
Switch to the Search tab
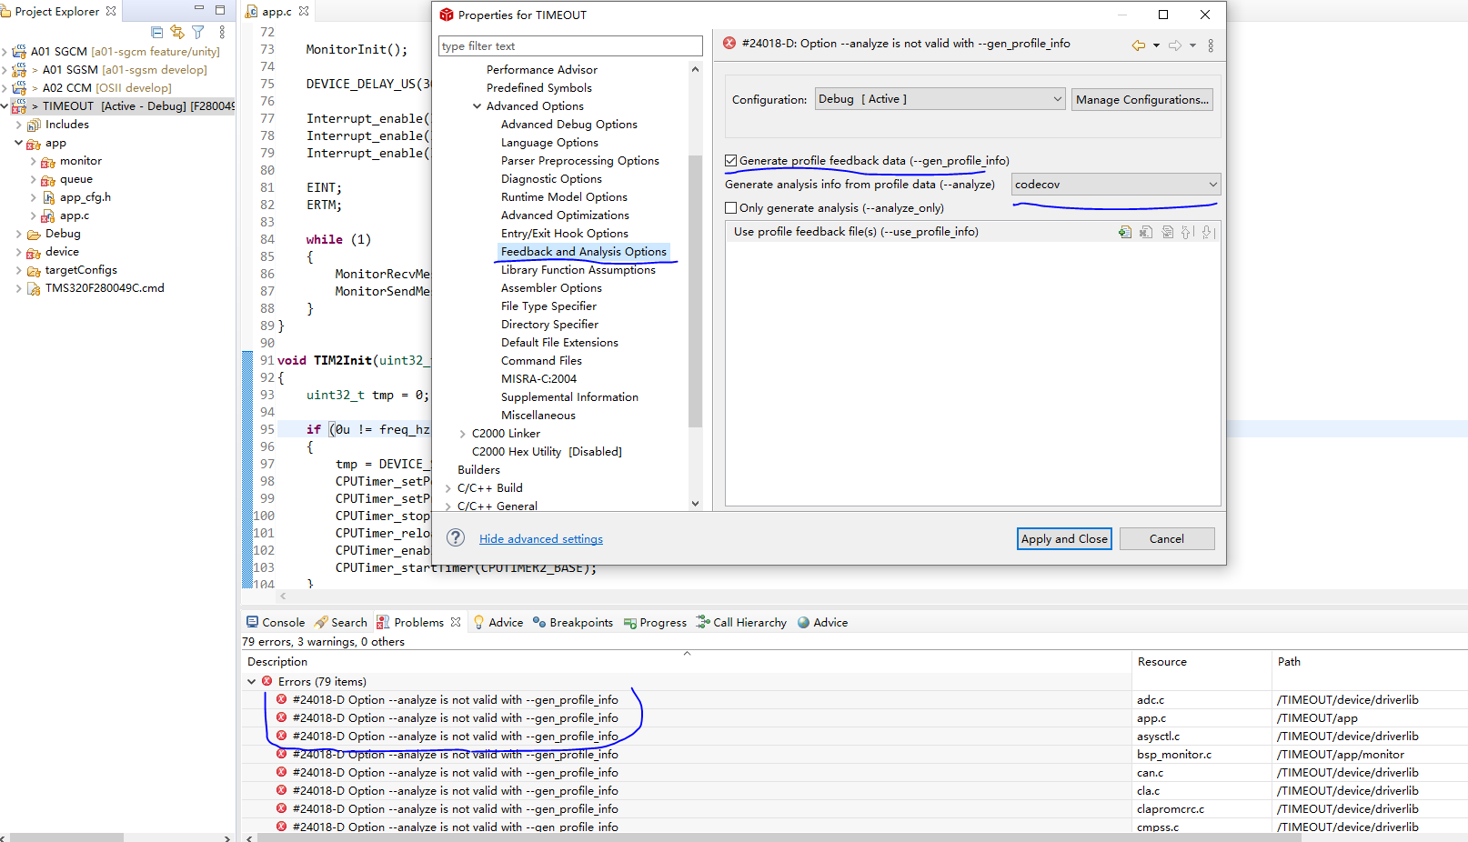click(x=341, y=623)
